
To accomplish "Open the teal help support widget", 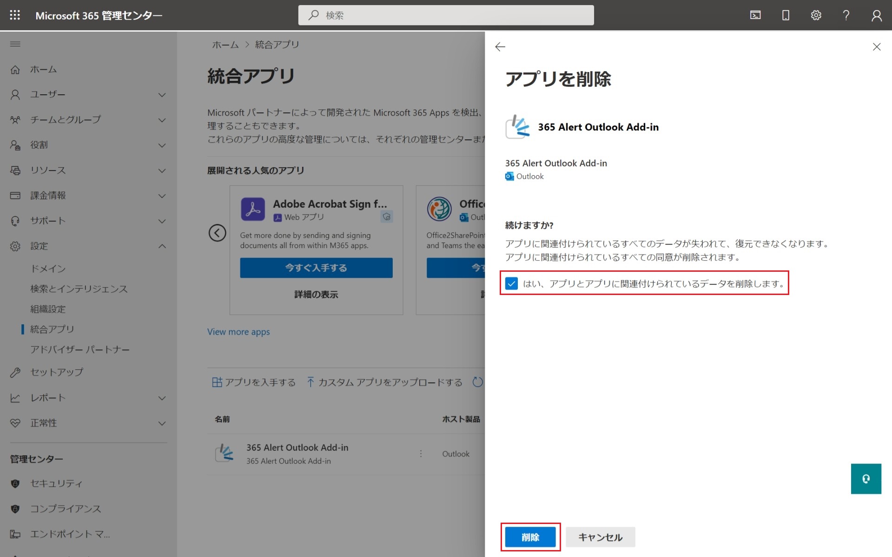I will click(866, 478).
